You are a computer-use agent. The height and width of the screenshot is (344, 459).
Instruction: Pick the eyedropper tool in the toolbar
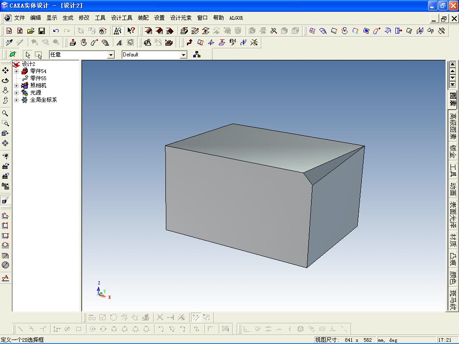9,43
